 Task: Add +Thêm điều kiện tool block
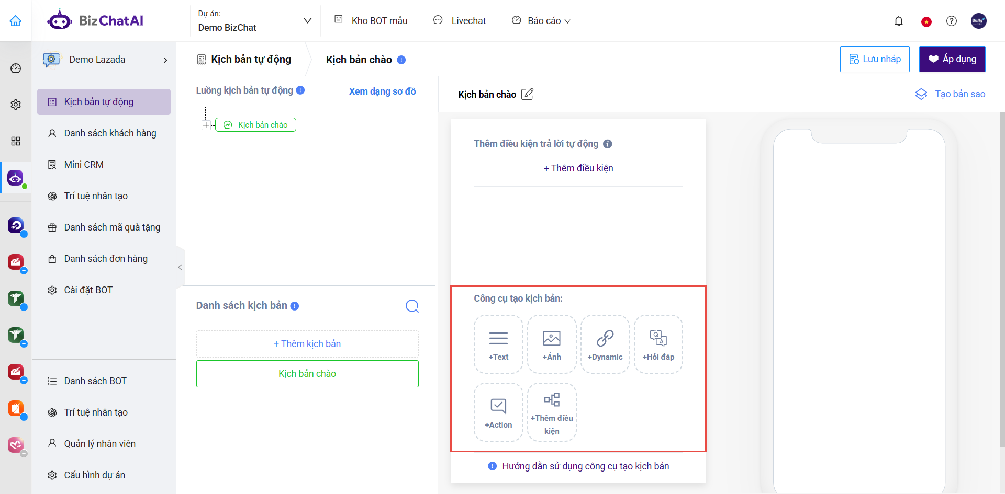pyautogui.click(x=552, y=412)
